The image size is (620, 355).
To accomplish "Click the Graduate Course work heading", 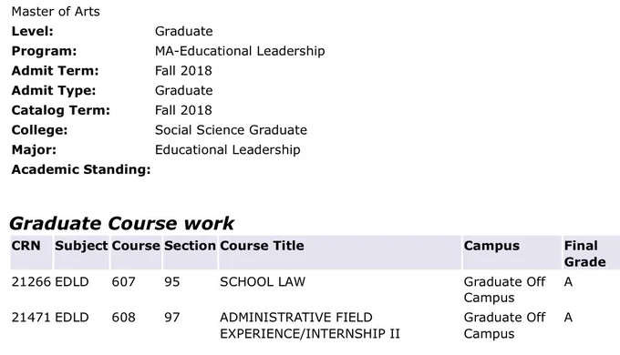I will coord(122,224).
